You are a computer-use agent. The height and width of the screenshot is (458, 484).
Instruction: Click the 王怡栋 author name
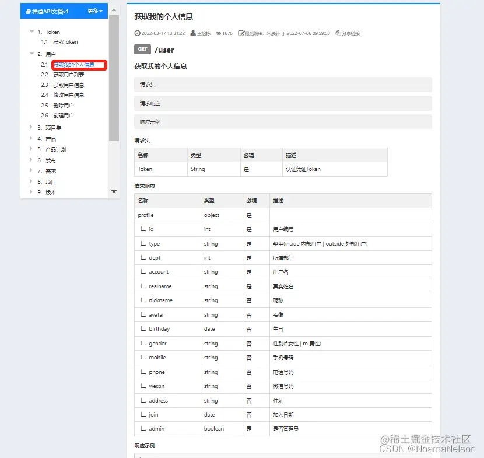tap(204, 33)
